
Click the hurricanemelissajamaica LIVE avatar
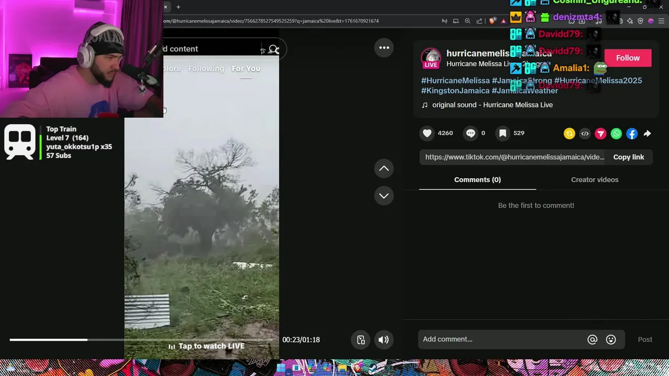pos(431,58)
